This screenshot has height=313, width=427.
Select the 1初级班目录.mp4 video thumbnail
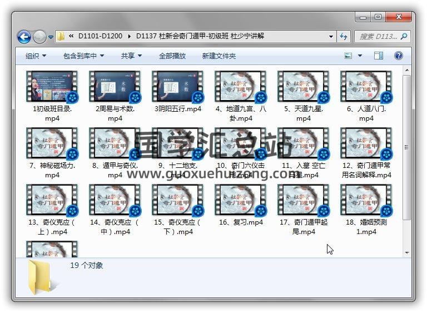pyautogui.click(x=52, y=87)
